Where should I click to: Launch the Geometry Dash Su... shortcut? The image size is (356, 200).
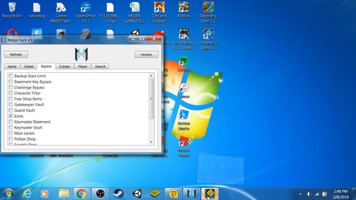pos(208,39)
